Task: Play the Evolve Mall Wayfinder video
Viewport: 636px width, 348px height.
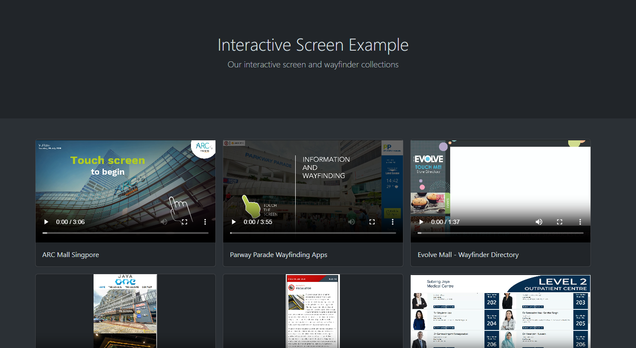Action: pyautogui.click(x=421, y=222)
